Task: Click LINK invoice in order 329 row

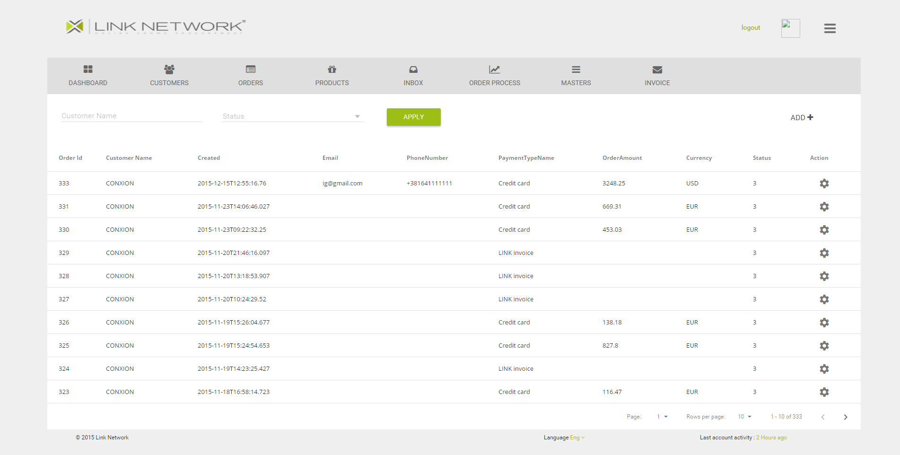Action: [x=516, y=253]
